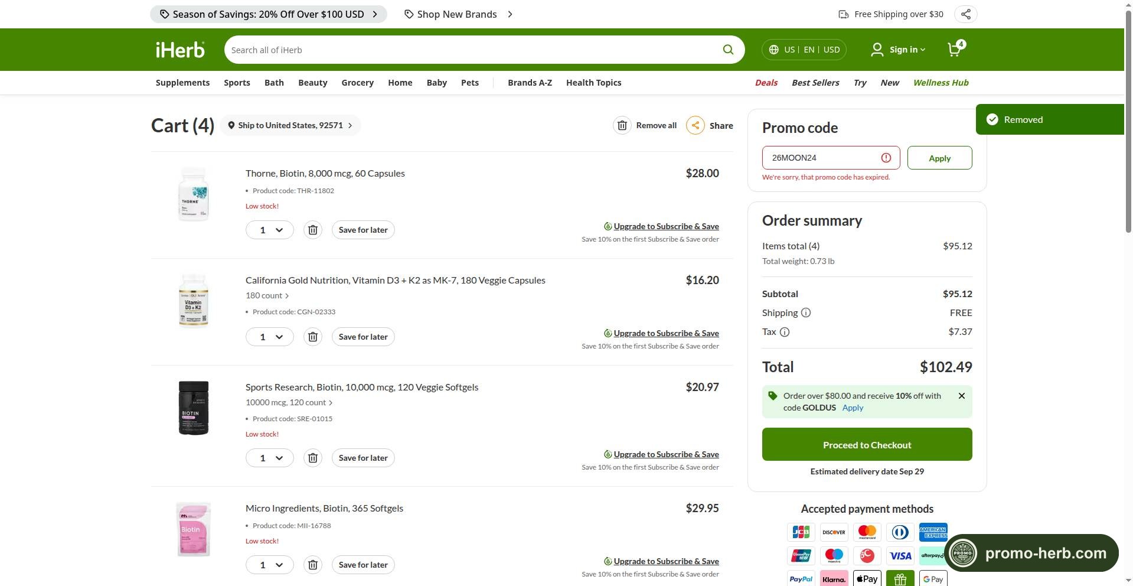Save Micro Ingredients Biotin for later

click(363, 565)
